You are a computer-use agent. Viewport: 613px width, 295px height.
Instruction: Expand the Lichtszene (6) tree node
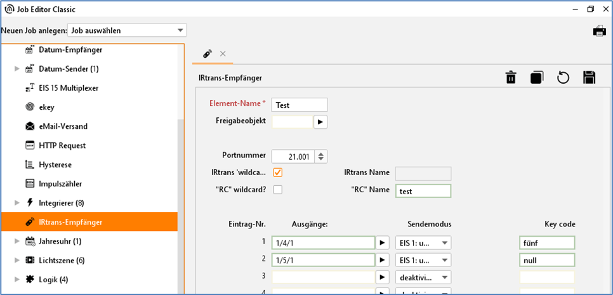coord(17,260)
